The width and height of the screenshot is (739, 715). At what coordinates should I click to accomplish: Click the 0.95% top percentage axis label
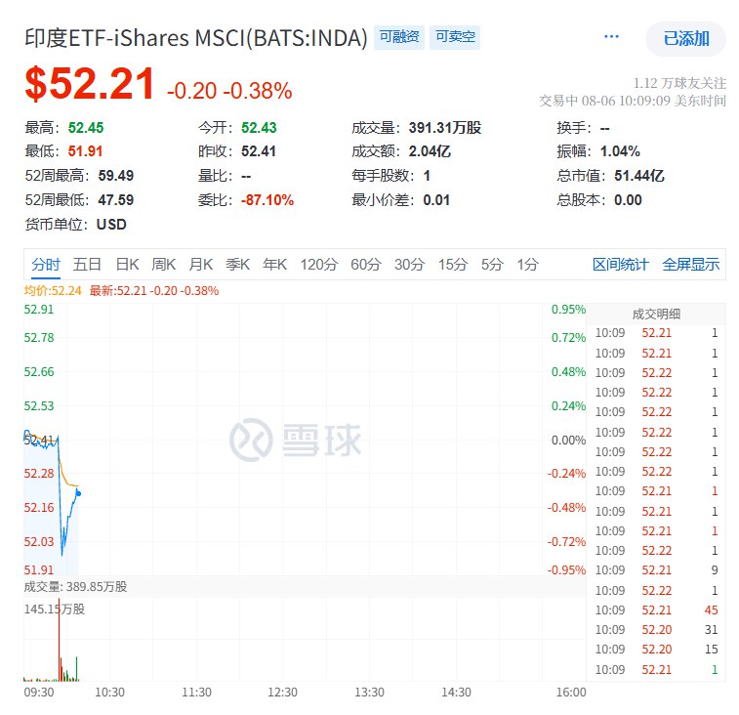coord(568,310)
